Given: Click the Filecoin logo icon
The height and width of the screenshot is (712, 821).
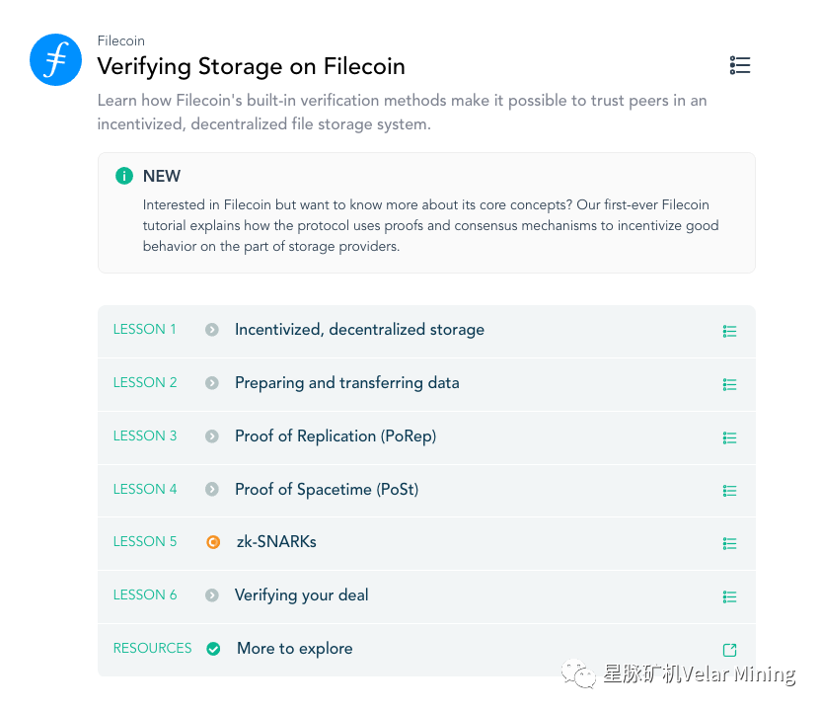Looking at the screenshot, I should 55,60.
